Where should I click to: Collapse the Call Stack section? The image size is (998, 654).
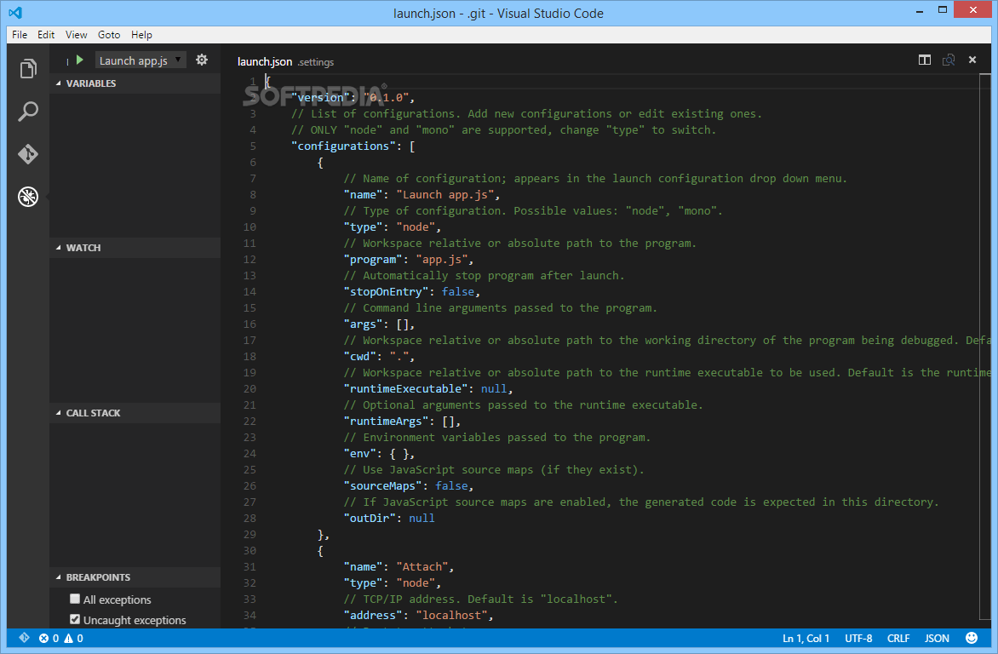coord(93,413)
